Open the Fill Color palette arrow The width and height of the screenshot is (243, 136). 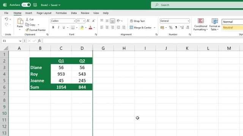click(x=86, y=28)
